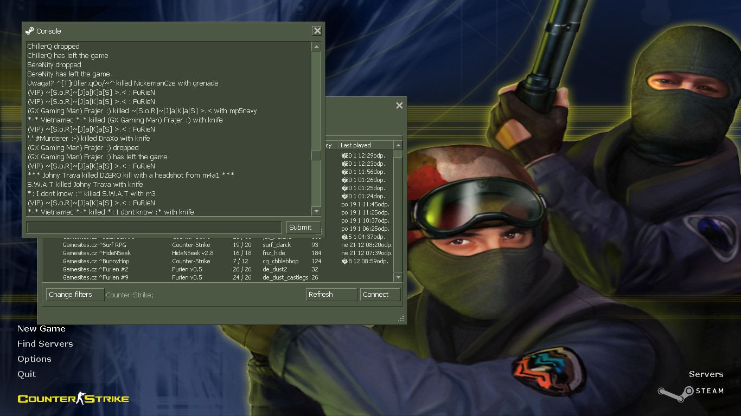Open Options from the main menu
Viewport: 741px width, 416px height.
[34, 359]
